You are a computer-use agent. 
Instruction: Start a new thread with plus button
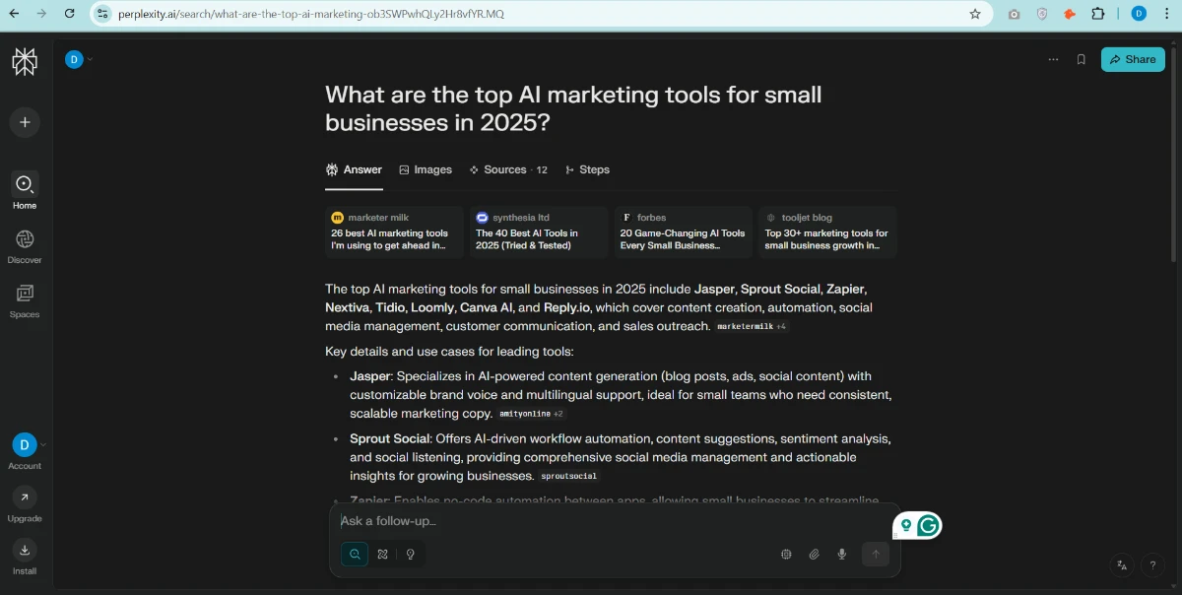[25, 122]
